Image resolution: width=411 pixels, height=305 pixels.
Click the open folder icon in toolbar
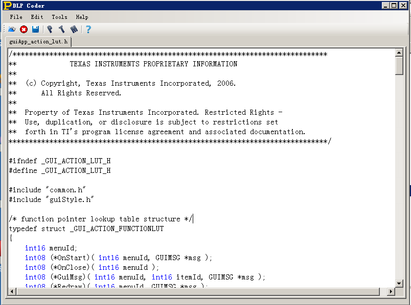click(x=12, y=29)
